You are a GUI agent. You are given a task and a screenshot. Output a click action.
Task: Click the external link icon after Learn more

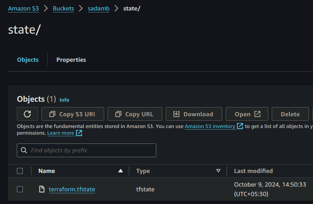[79, 133]
